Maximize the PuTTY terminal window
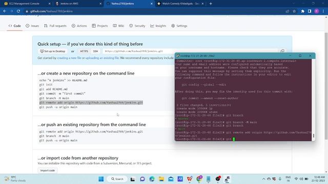328x184 pixels. (x=300, y=56)
